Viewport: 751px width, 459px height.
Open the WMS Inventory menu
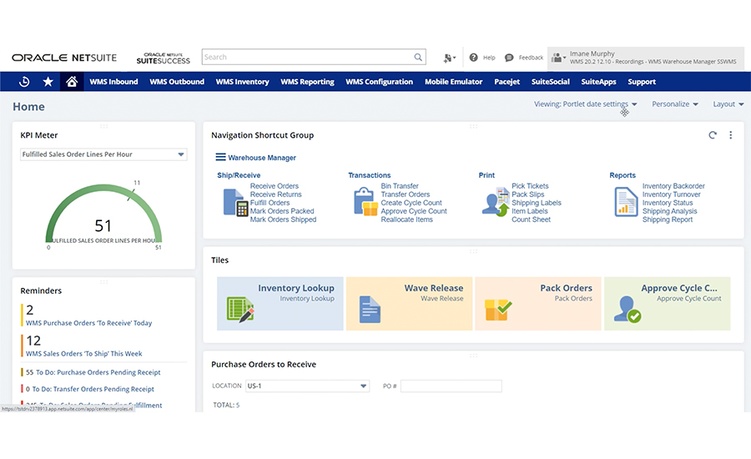[x=242, y=82]
